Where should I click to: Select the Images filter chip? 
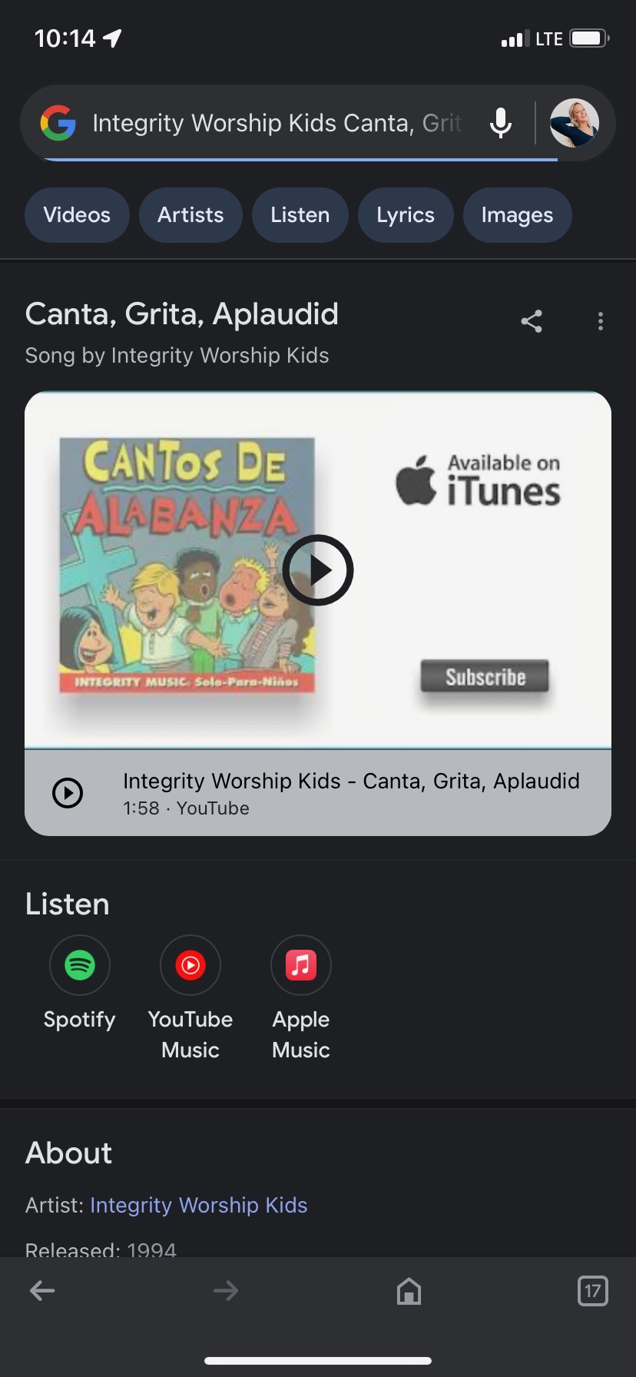(x=517, y=215)
